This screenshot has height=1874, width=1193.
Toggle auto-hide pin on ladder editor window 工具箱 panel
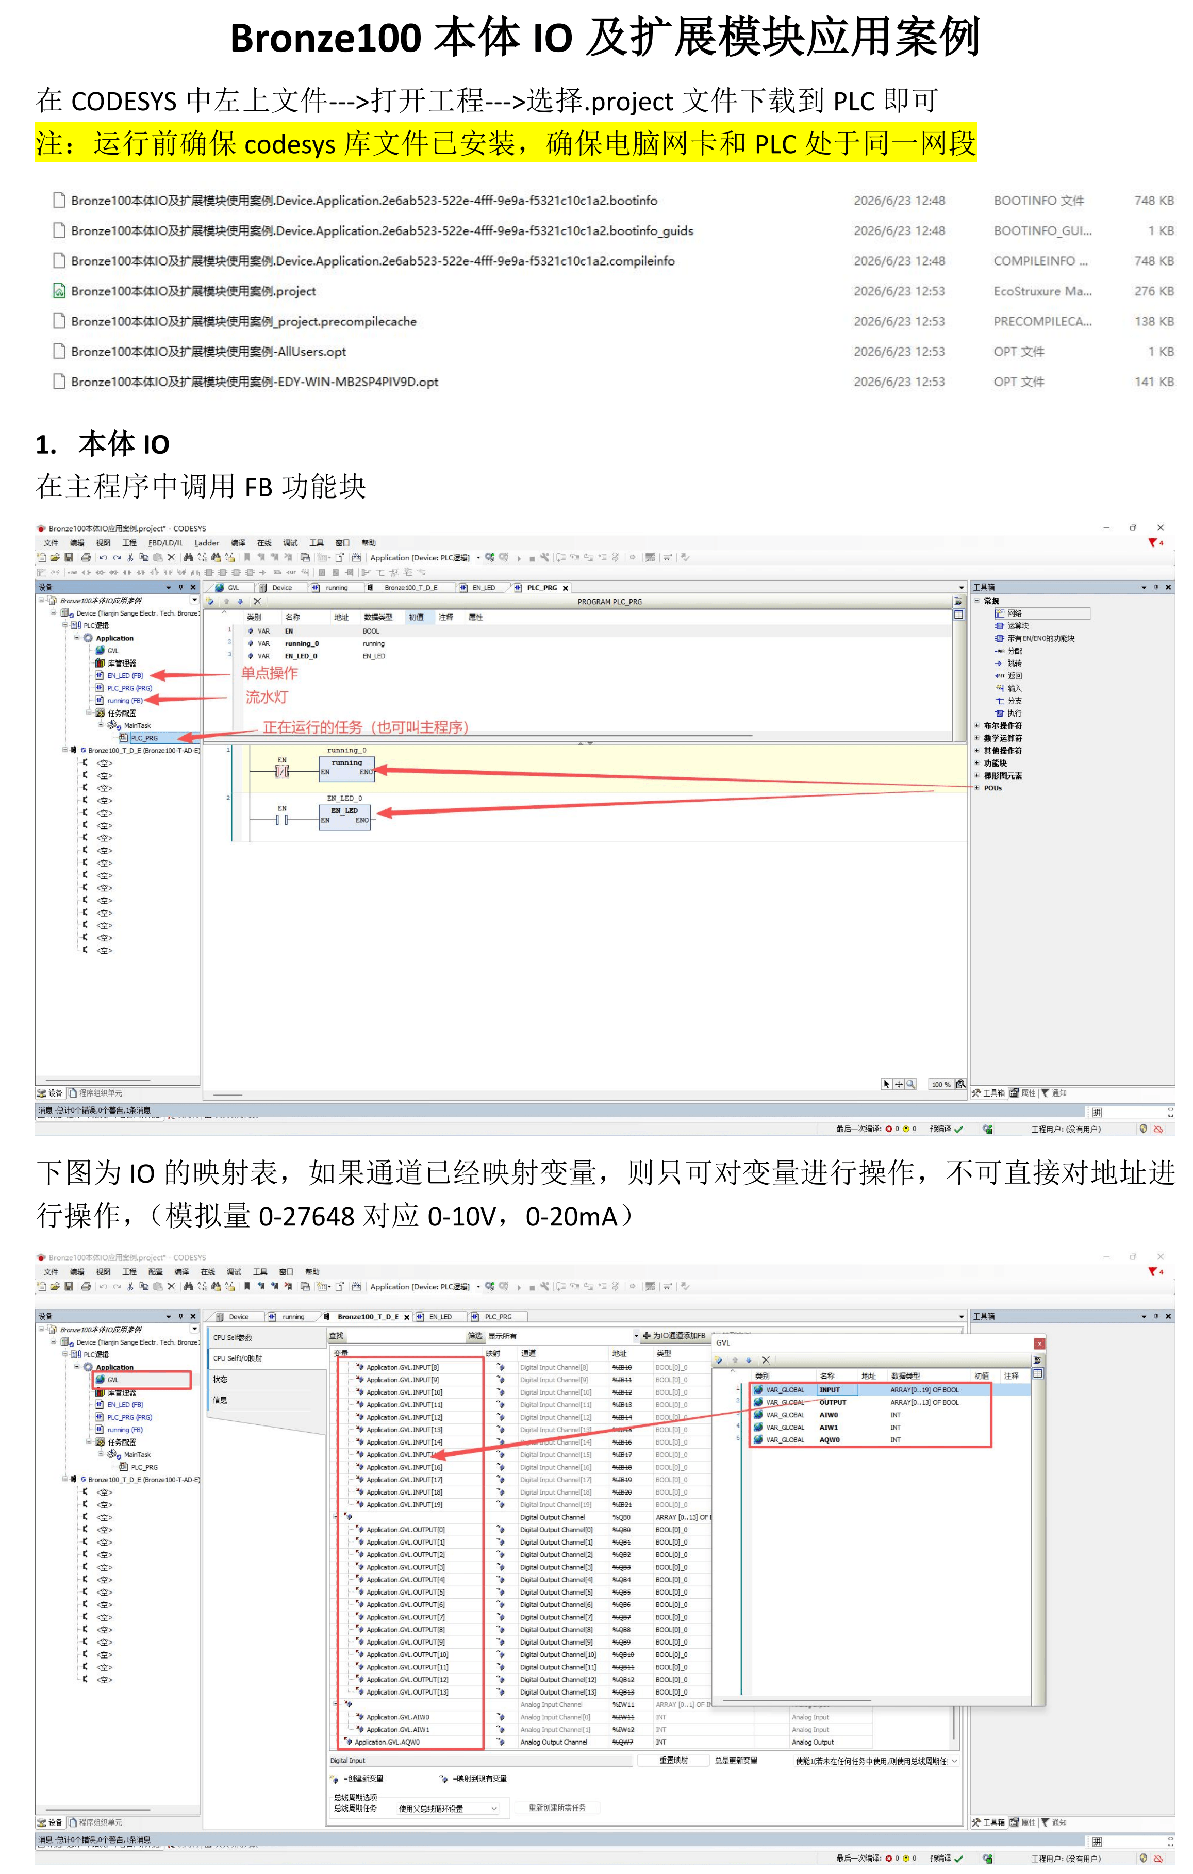pos(1156,587)
